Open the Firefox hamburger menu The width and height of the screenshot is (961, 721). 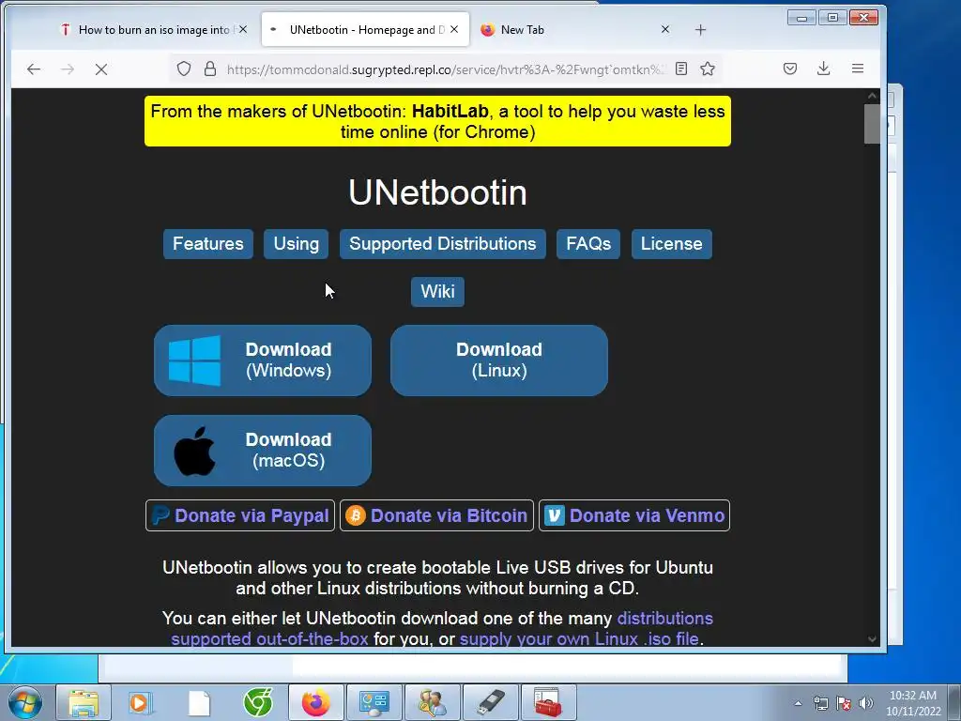click(x=858, y=69)
